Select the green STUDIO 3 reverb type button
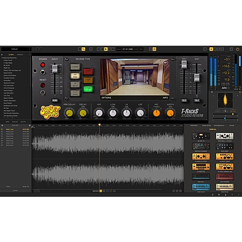 [88, 89]
